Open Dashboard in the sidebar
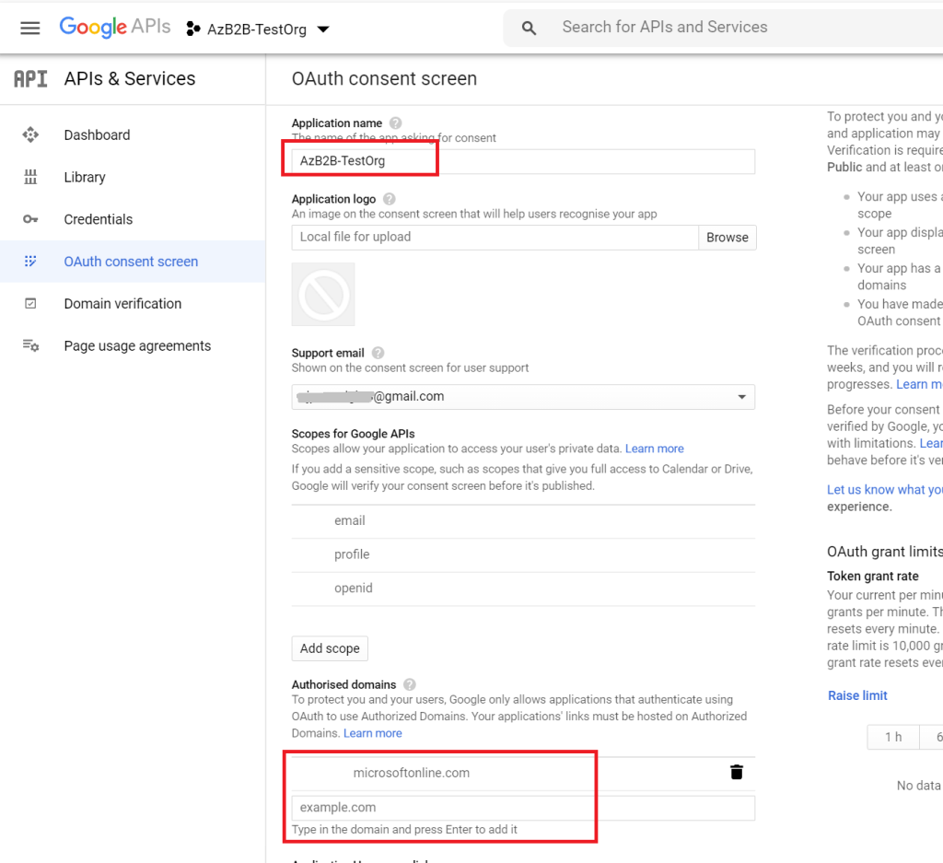The width and height of the screenshot is (943, 863). pyautogui.click(x=97, y=134)
